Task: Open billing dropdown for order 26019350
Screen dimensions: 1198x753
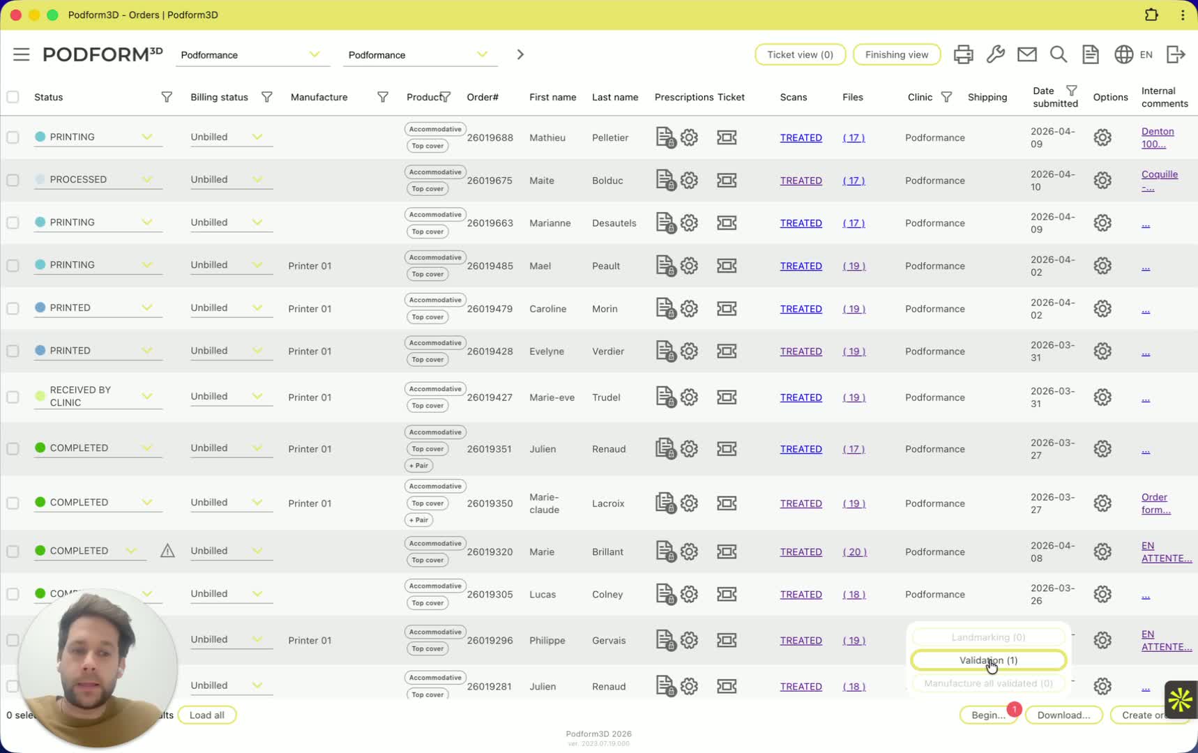Action: point(230,503)
